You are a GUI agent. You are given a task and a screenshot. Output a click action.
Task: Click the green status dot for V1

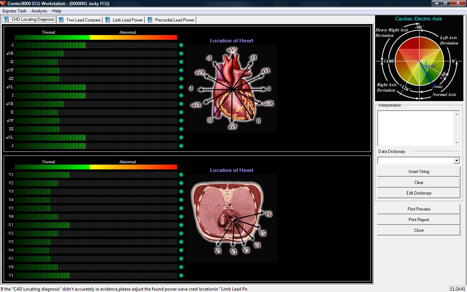[x=181, y=175]
